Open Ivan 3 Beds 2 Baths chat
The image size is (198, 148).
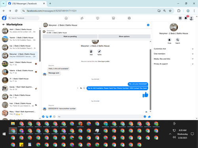[19, 105]
